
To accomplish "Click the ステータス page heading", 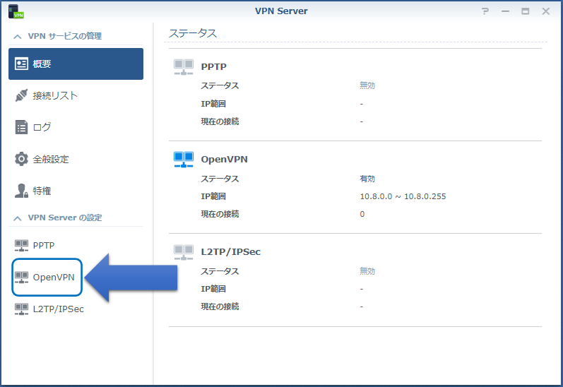I will (x=193, y=33).
